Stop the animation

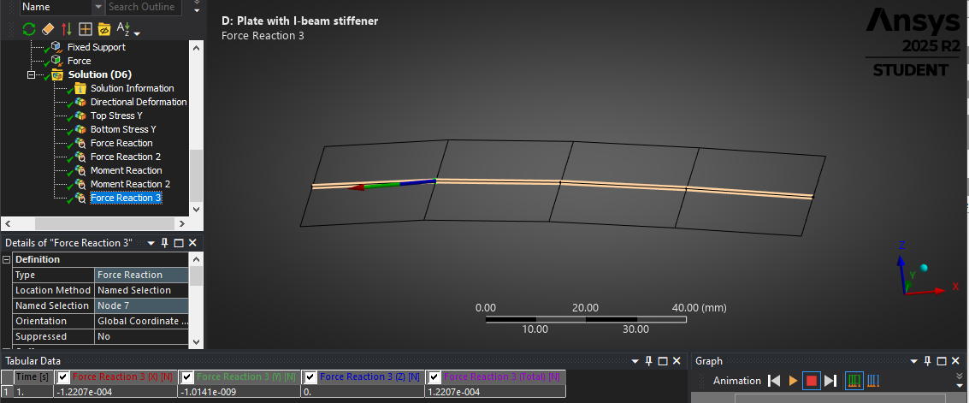(812, 381)
